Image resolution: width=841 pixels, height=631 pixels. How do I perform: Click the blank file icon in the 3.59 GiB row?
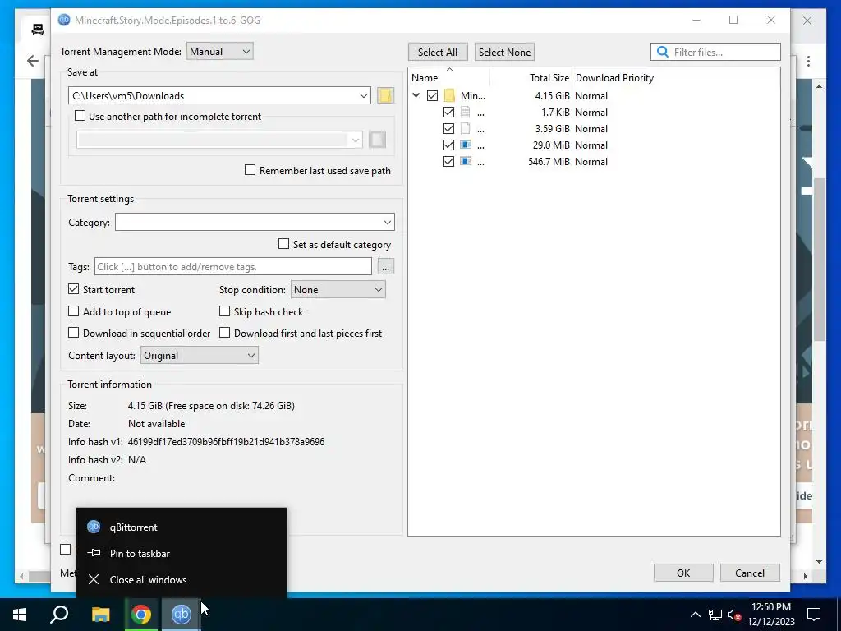[x=465, y=129]
